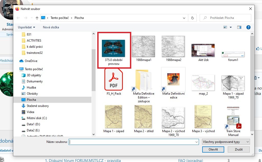
Task: Open the FS_H_Pack PDF file icon
Action: [114, 80]
